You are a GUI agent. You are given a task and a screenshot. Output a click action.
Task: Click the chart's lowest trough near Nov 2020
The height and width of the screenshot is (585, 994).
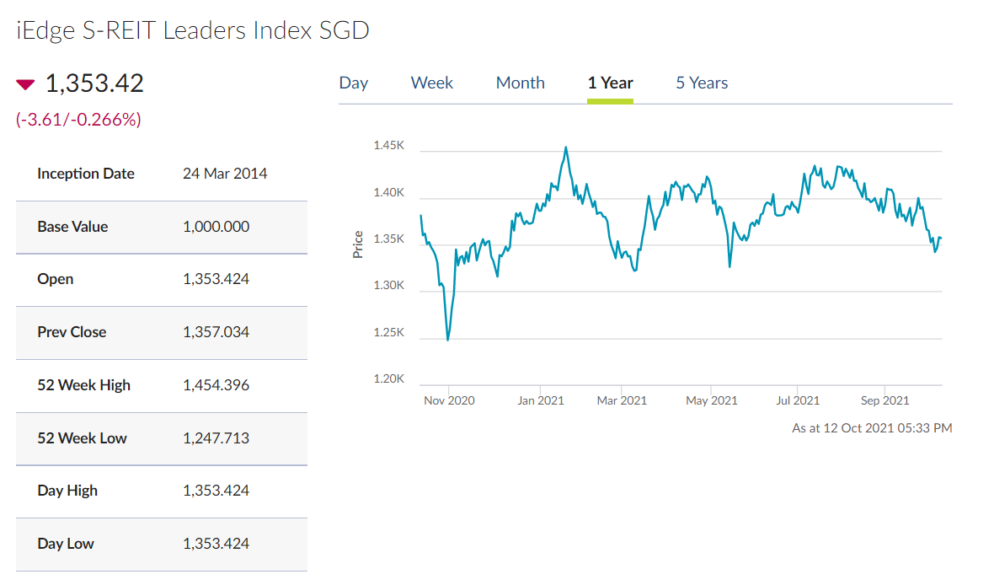coord(447,339)
